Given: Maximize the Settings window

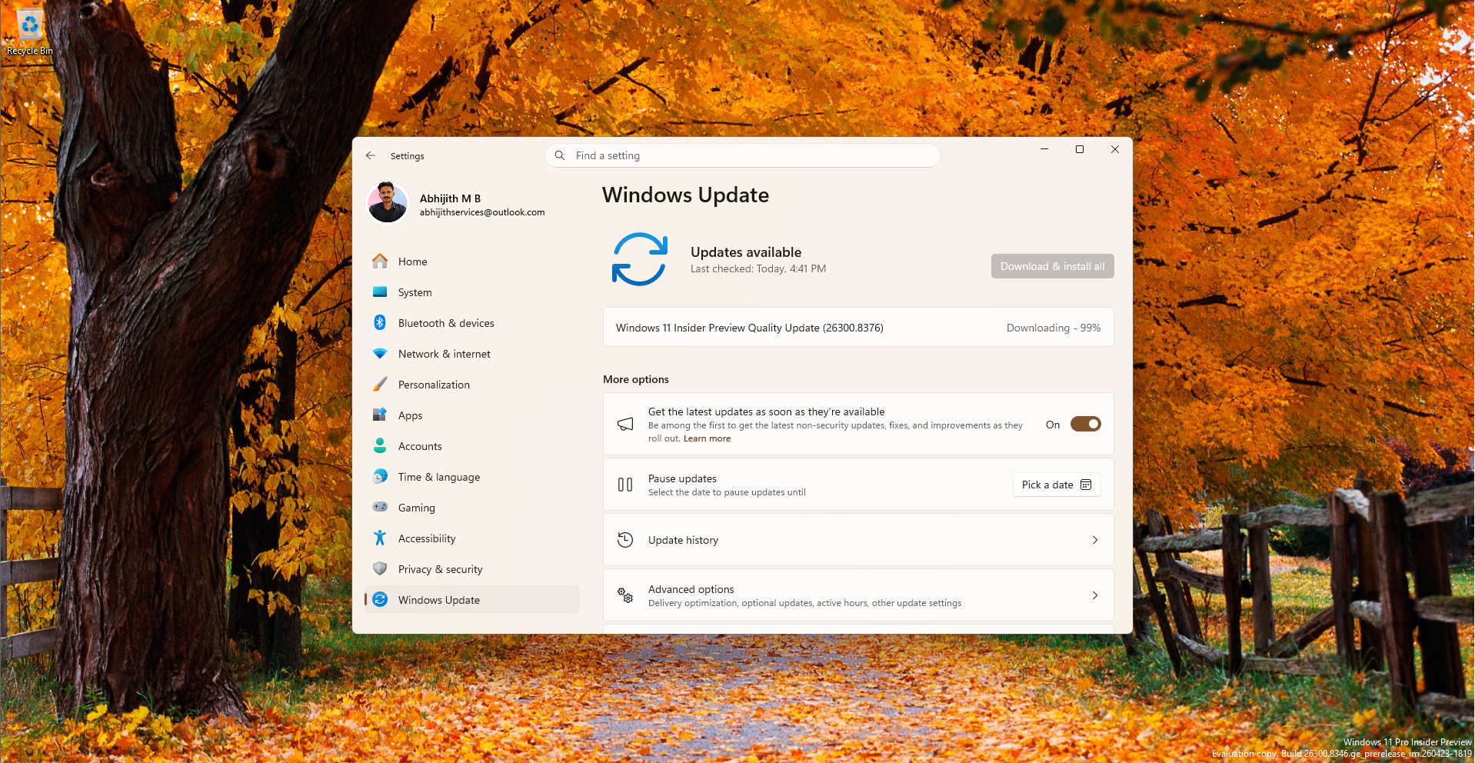Looking at the screenshot, I should click(1080, 149).
